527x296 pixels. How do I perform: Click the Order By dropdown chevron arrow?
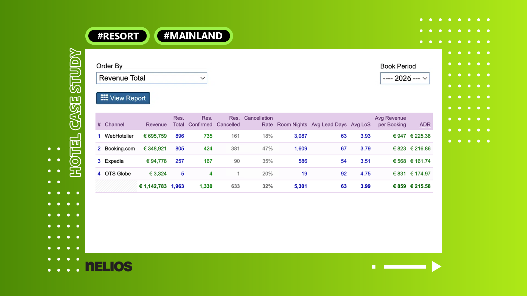[203, 78]
